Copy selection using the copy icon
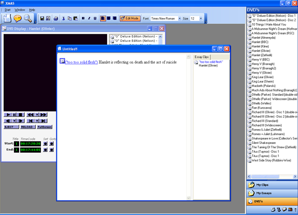The image size is (298, 215). (69, 19)
